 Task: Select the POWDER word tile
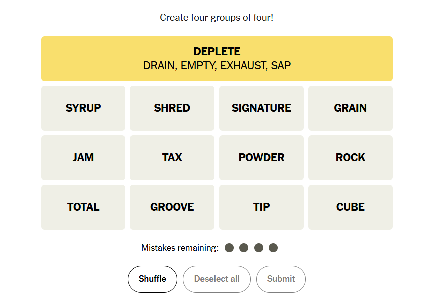[261, 158]
